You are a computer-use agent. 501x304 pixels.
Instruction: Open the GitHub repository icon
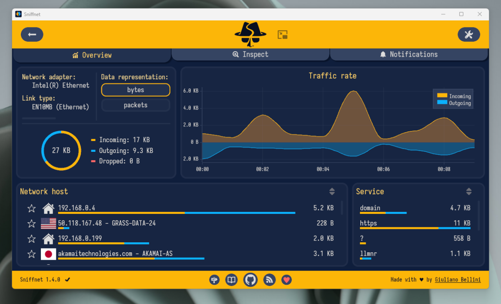pyautogui.click(x=250, y=280)
